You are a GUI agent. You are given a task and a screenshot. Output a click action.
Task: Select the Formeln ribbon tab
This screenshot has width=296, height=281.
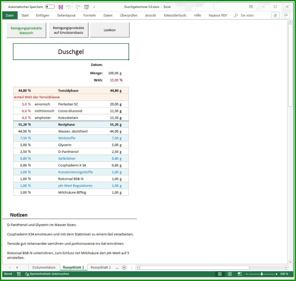(x=89, y=15)
